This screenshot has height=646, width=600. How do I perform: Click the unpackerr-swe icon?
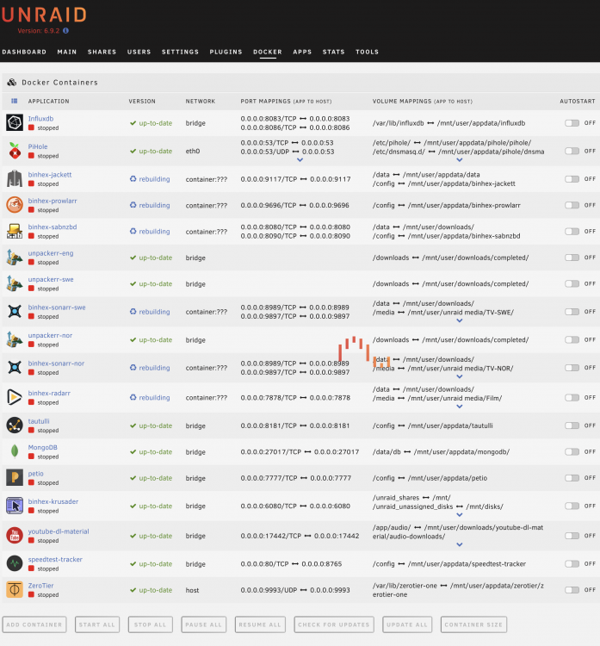pyautogui.click(x=15, y=284)
